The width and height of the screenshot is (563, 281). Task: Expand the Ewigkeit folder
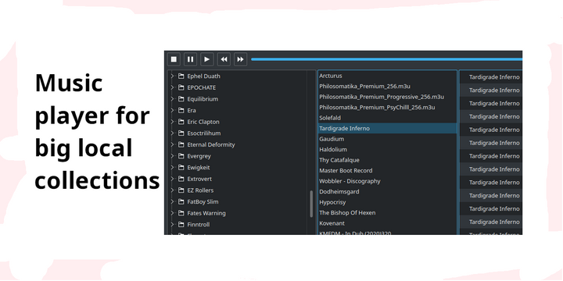coord(172,167)
